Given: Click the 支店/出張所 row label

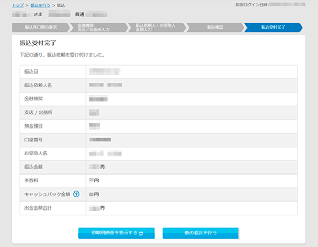Looking at the screenshot, I should [36, 112].
